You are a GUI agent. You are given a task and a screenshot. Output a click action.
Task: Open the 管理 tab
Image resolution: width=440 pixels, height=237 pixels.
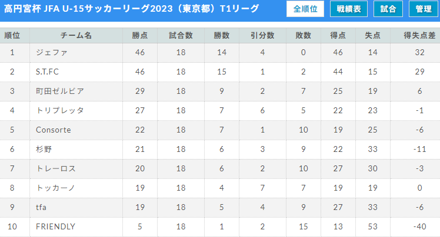pos(424,9)
